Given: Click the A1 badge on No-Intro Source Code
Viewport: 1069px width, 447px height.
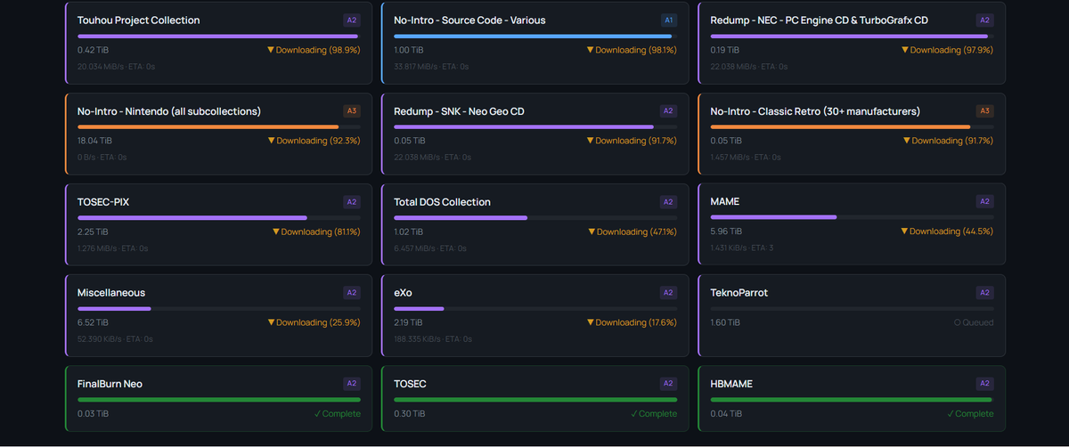Looking at the screenshot, I should [x=668, y=20].
